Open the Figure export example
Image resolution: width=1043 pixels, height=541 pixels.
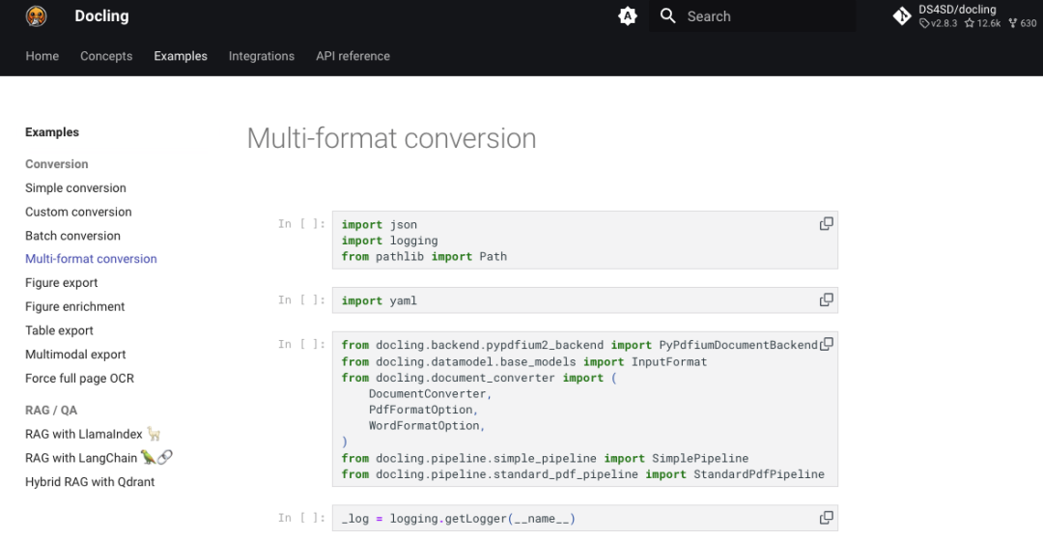(x=62, y=283)
